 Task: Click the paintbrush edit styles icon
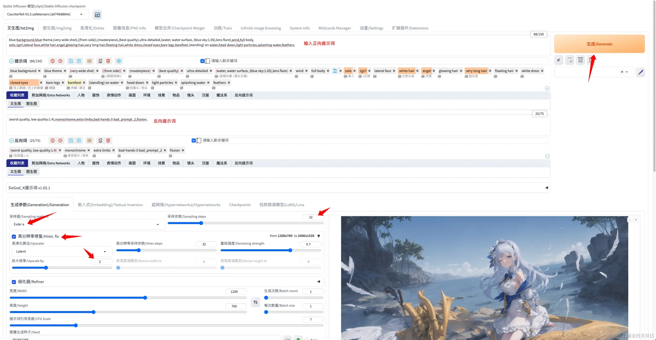[x=640, y=72]
